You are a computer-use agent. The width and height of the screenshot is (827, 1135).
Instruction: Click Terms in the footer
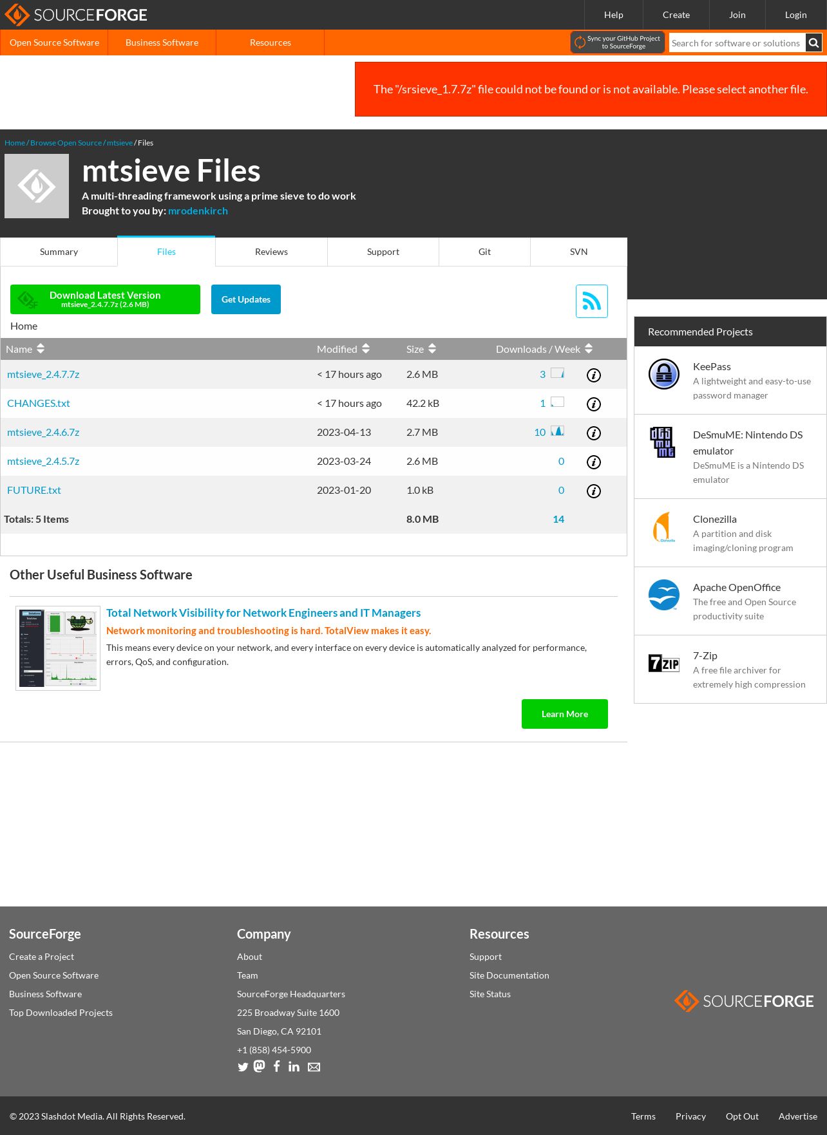(x=643, y=1116)
